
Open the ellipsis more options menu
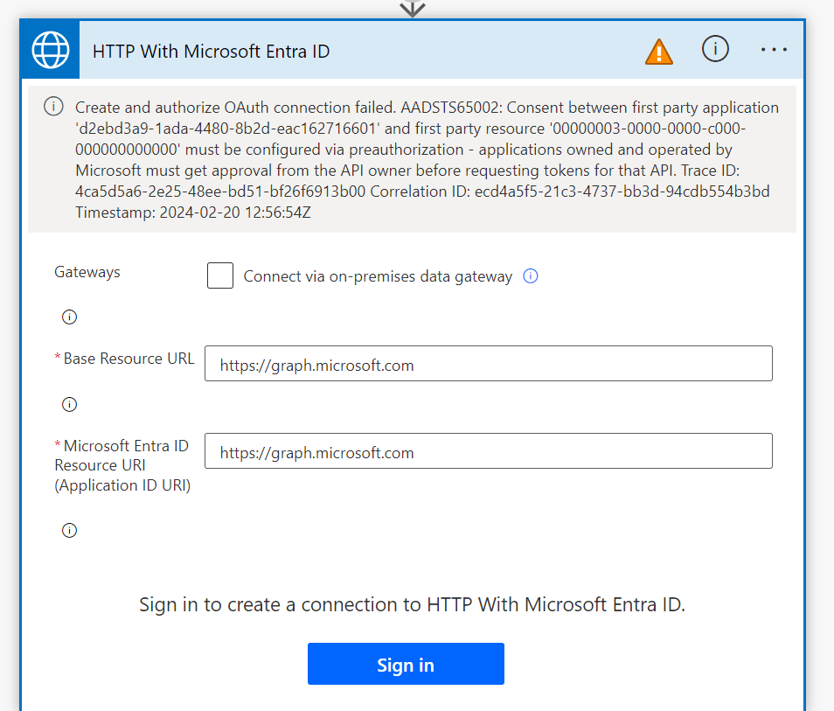click(x=774, y=50)
